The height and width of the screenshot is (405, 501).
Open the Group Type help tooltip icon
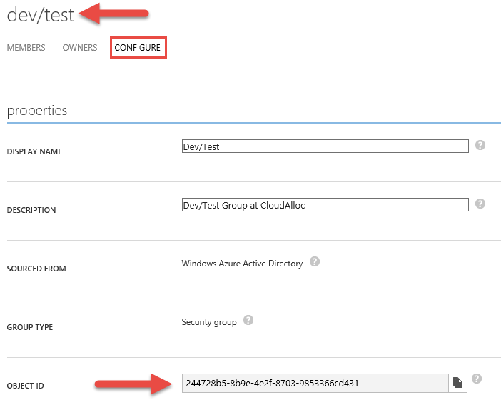248,321
